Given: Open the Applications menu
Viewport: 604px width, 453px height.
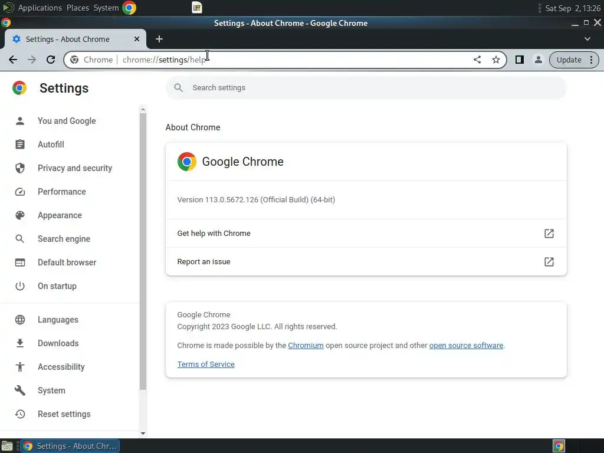Looking at the screenshot, I should (x=40, y=8).
